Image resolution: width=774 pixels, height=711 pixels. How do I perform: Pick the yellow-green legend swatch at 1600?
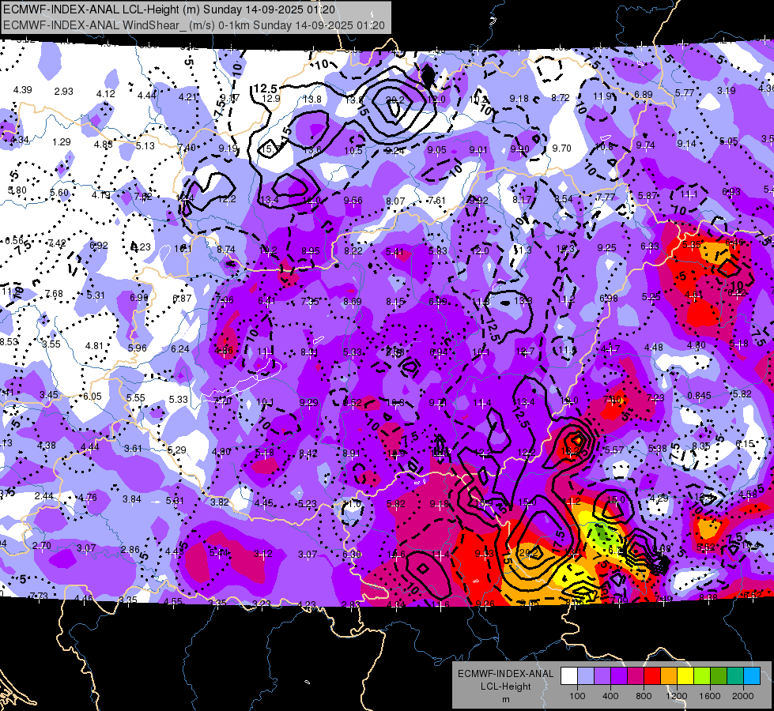pos(702,676)
